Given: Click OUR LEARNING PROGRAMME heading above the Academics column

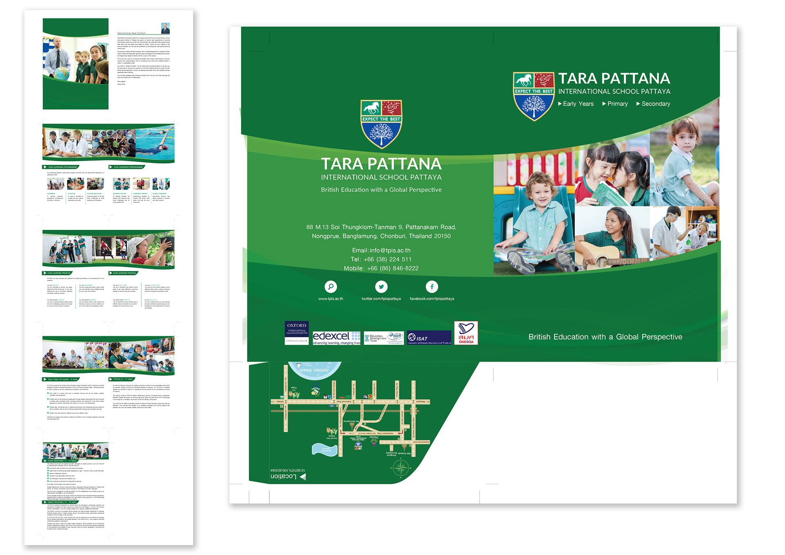Looking at the screenshot, I should 62,167.
